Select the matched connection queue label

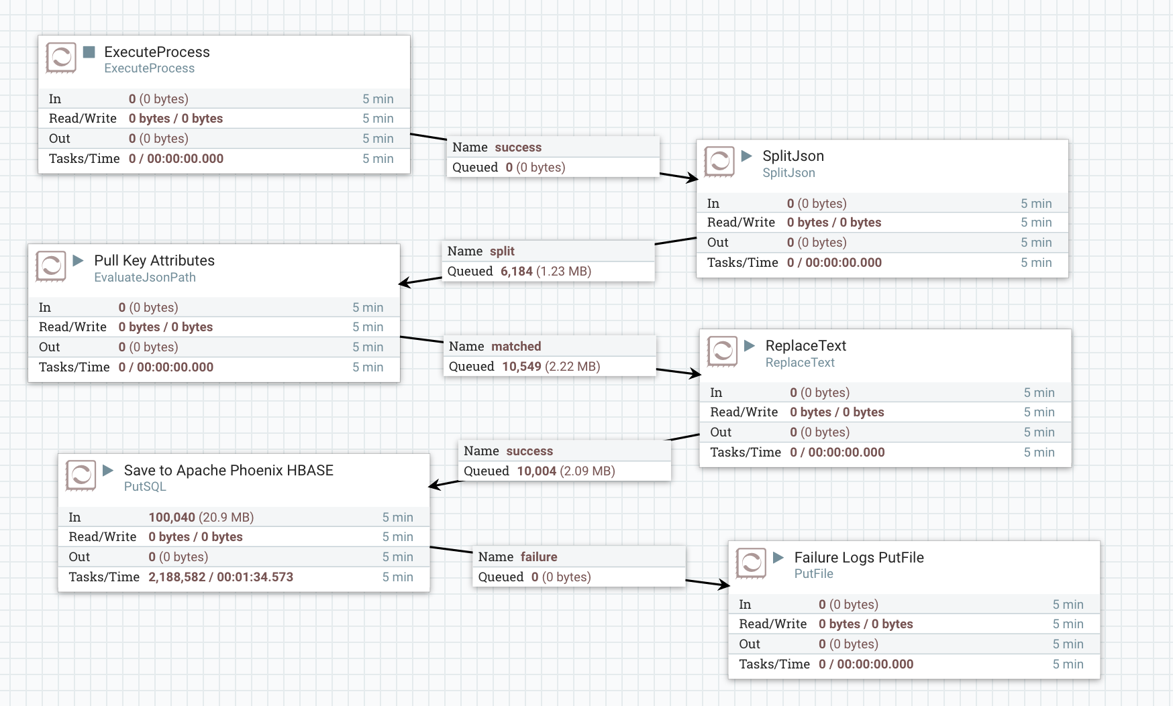coord(550,357)
